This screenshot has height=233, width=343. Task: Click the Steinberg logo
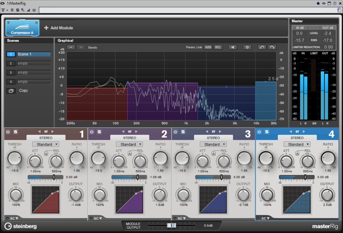click(x=21, y=226)
